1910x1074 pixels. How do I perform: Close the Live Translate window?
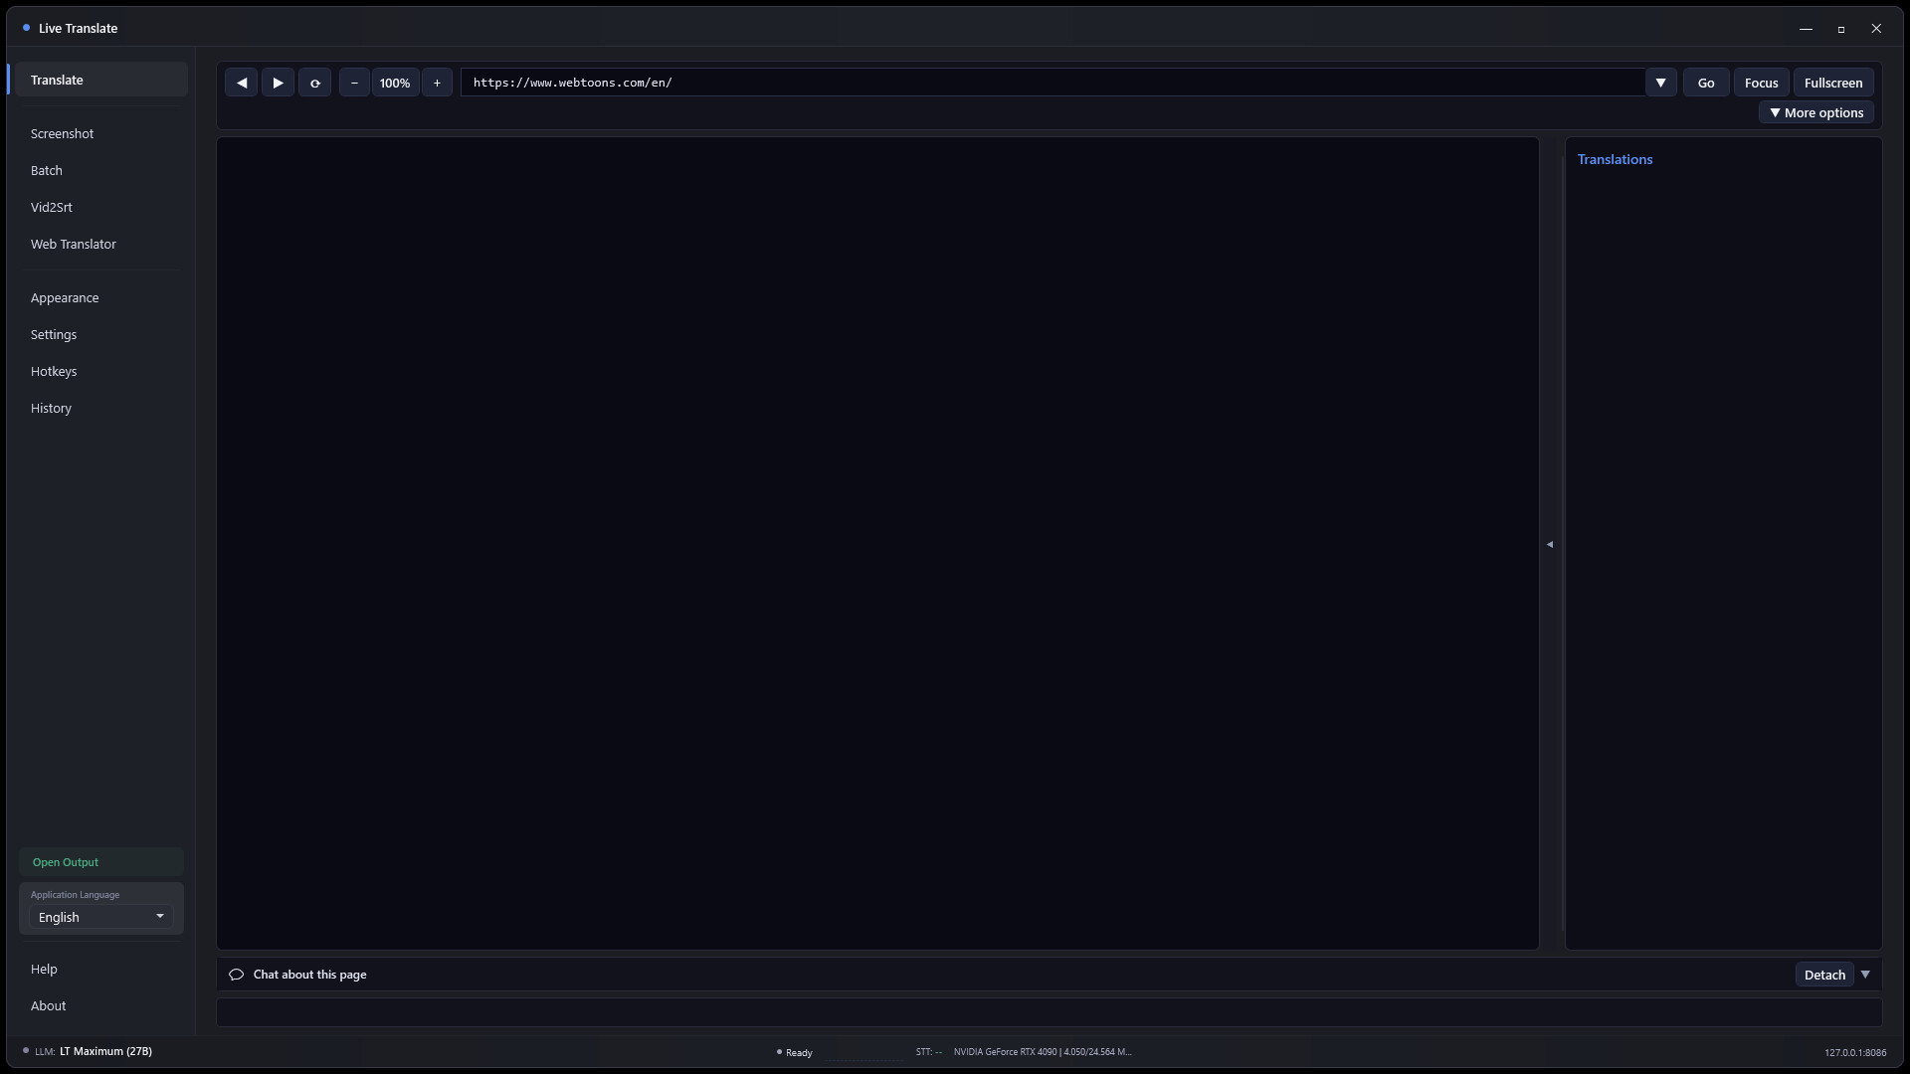1876,29
